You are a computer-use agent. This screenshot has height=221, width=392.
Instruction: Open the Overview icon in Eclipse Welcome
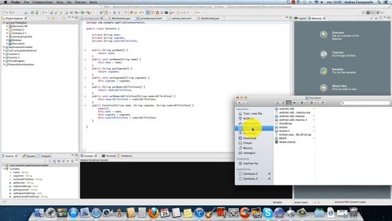[x=323, y=34]
